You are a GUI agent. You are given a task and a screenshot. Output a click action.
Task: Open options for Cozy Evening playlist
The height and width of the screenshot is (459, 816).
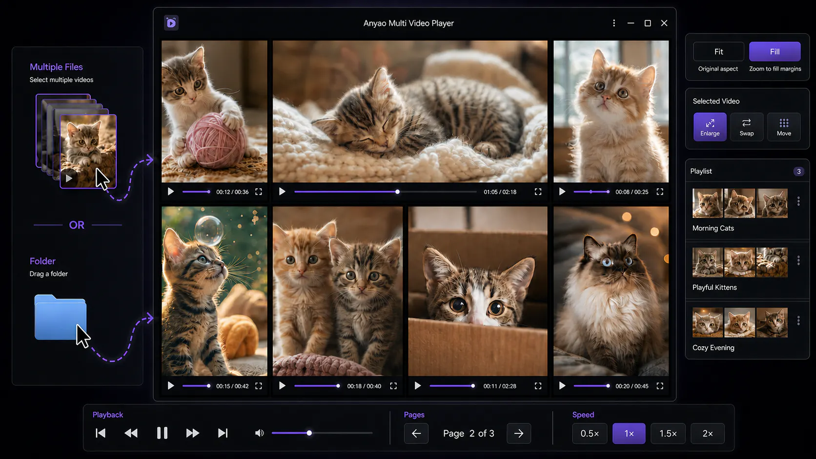tap(798, 320)
